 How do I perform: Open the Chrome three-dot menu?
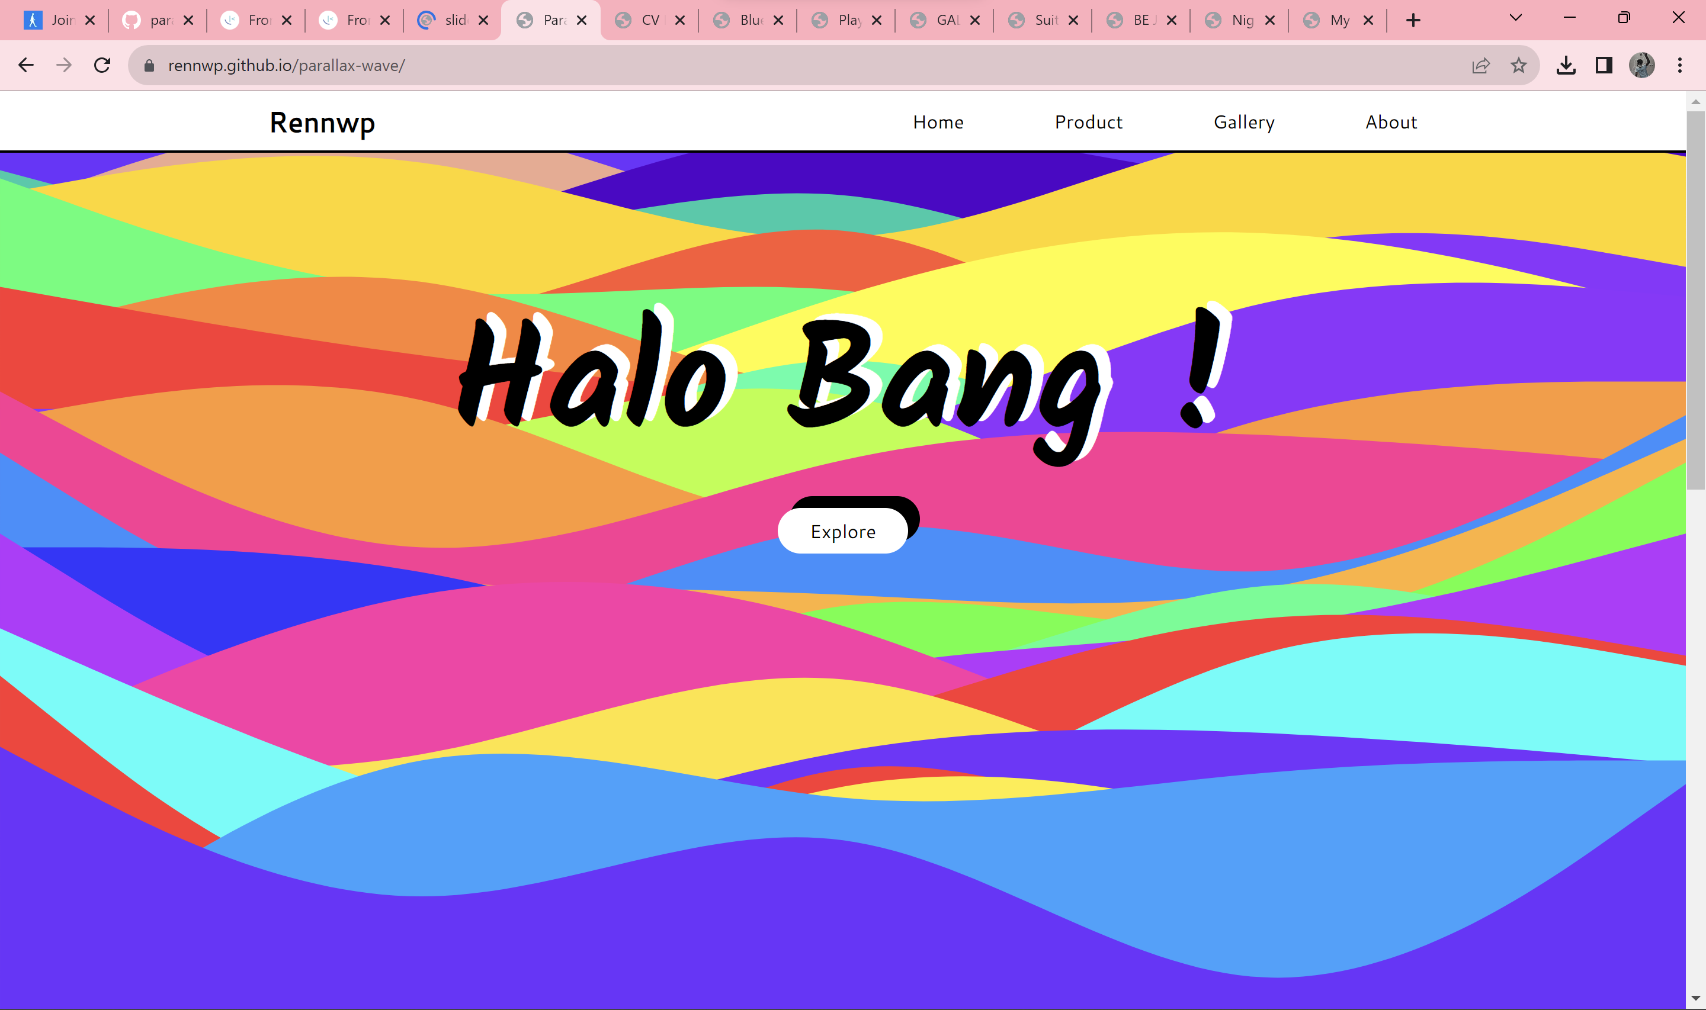click(x=1679, y=65)
